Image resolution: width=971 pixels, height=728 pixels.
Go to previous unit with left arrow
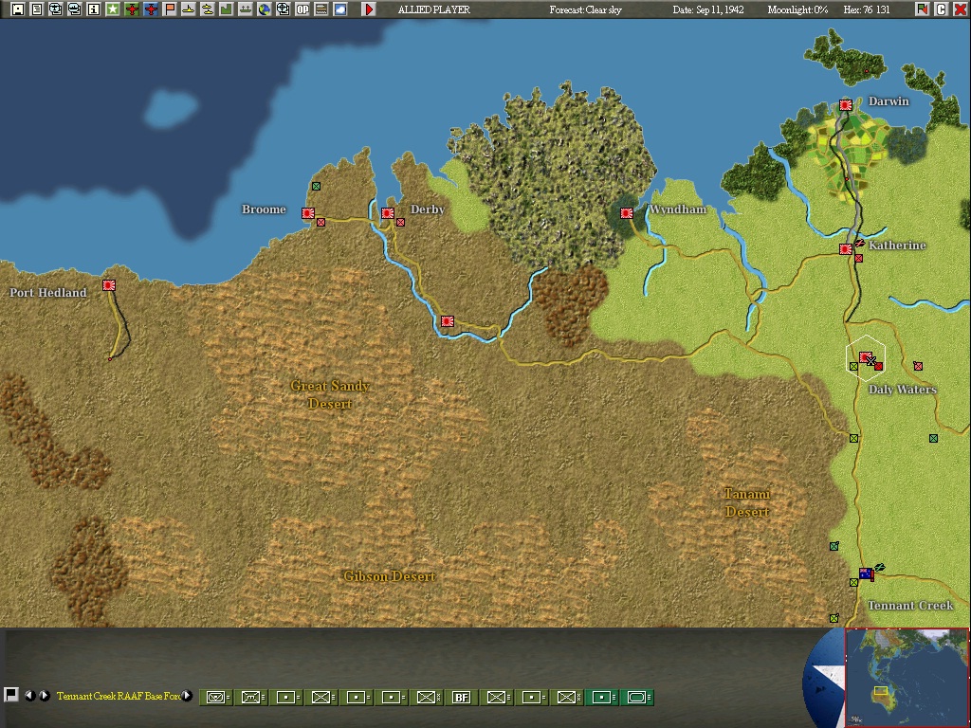tap(29, 695)
